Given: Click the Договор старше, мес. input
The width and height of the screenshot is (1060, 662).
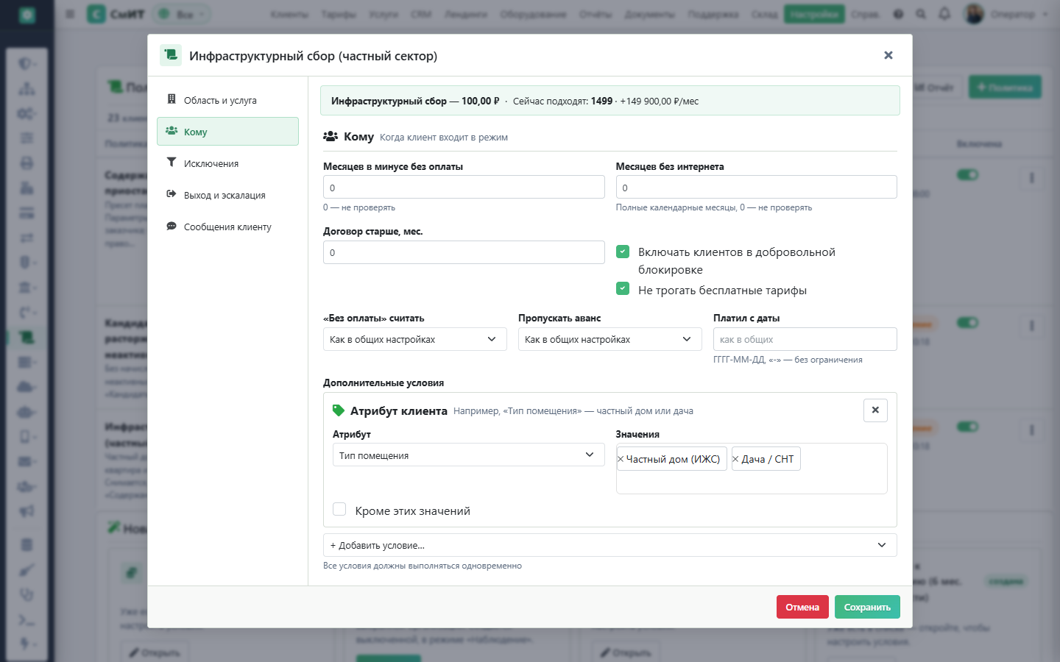Looking at the screenshot, I should point(464,252).
